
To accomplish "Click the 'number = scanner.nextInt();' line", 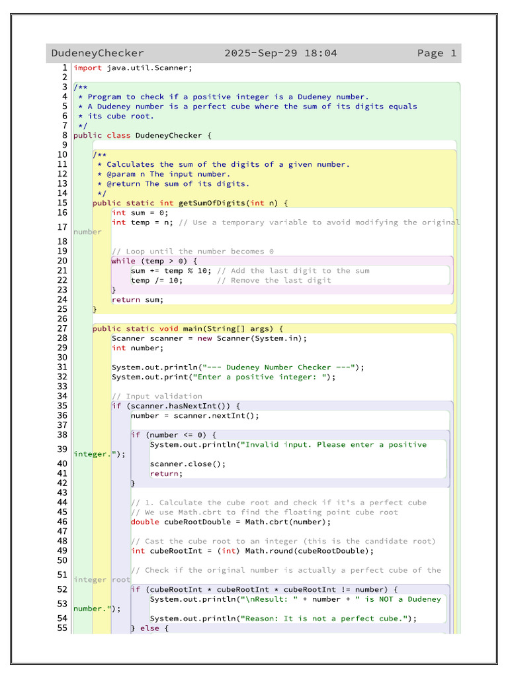I will (x=195, y=416).
